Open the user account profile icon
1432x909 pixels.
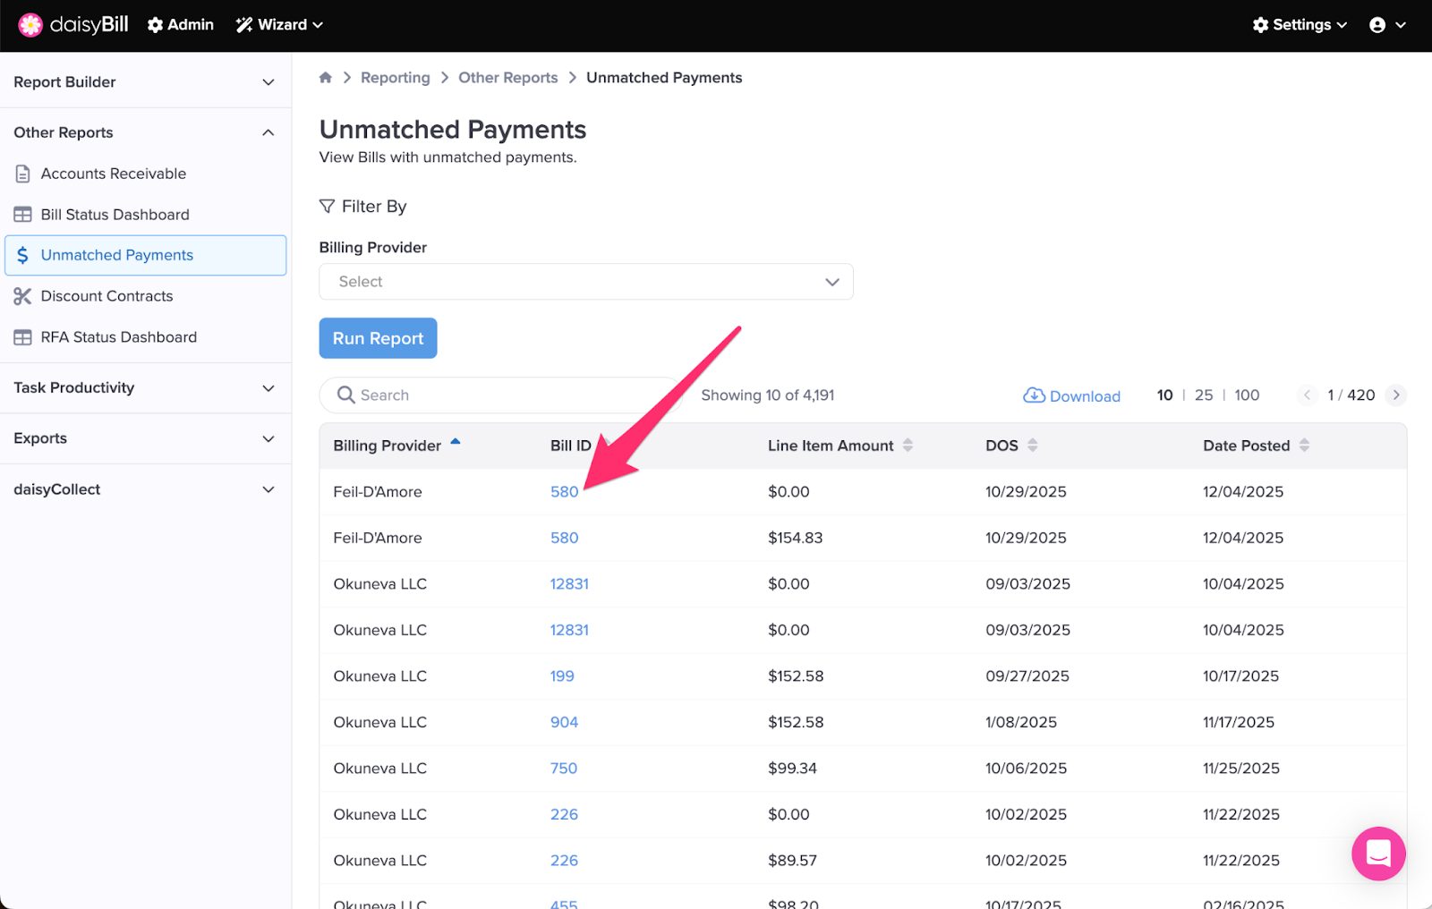click(1377, 25)
